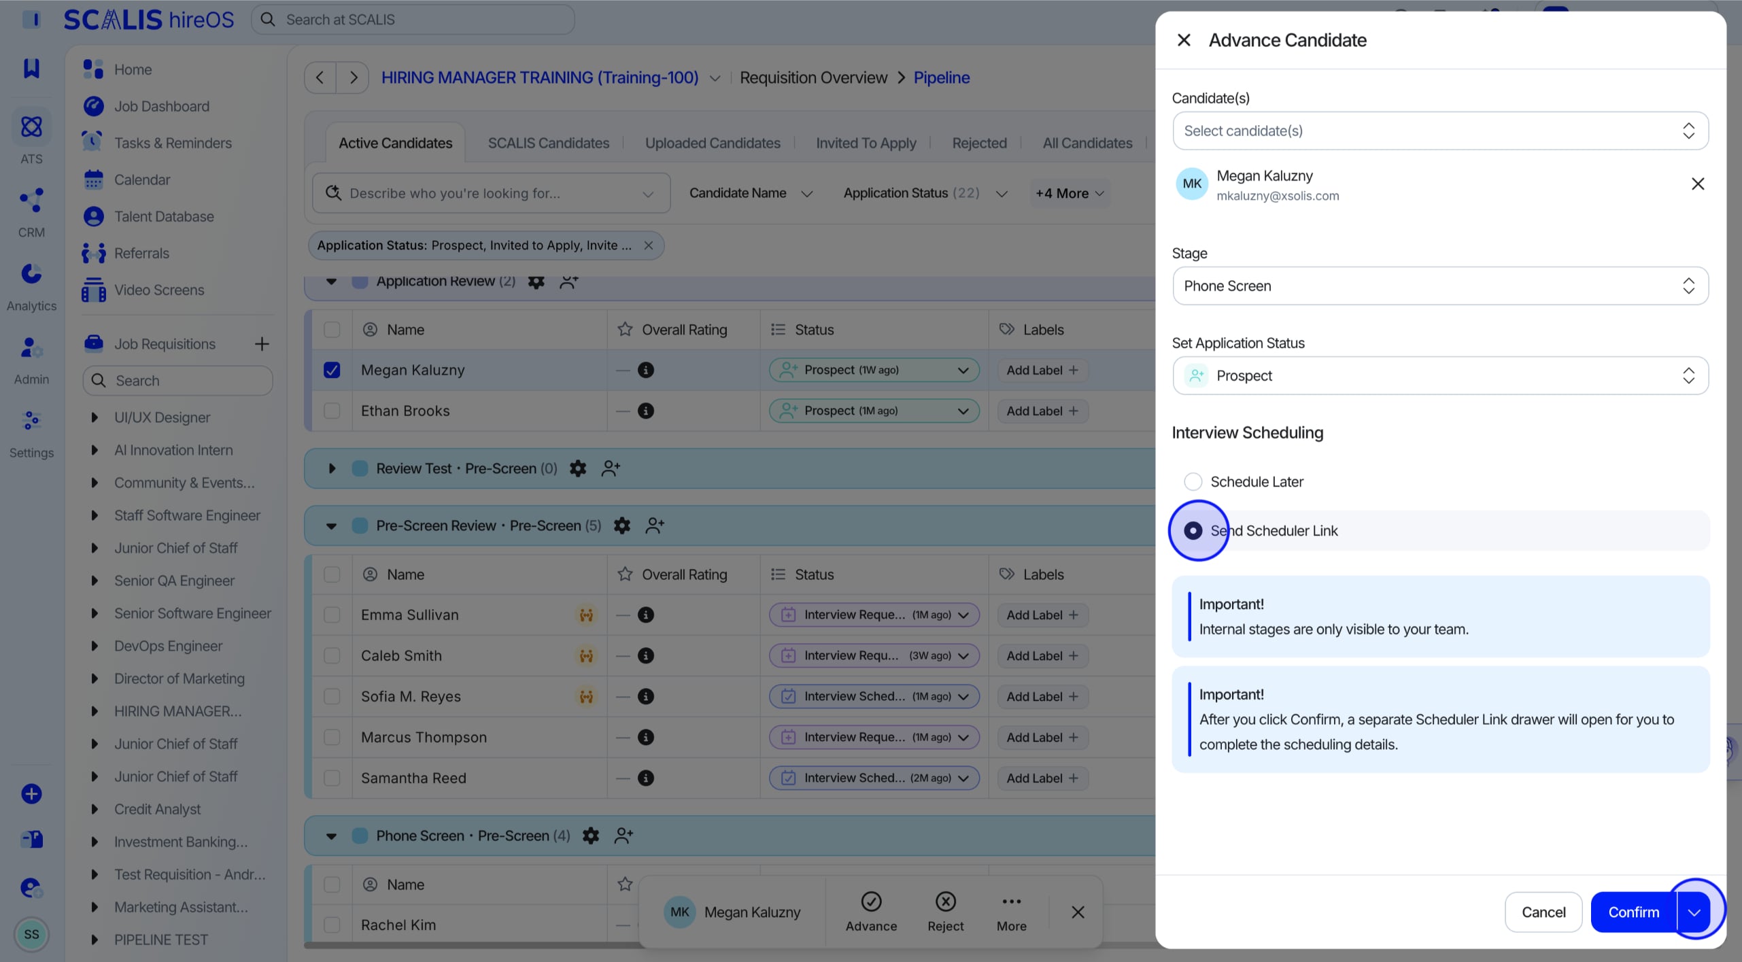Open the Analytics module icon

[x=31, y=274]
